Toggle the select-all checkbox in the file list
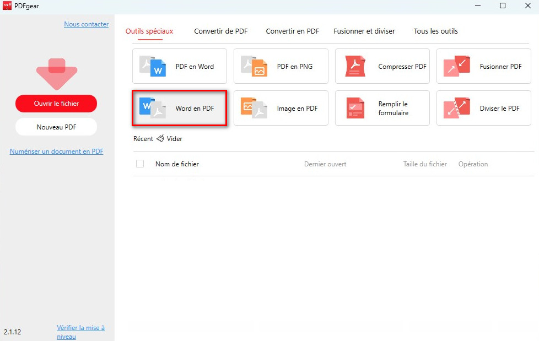This screenshot has height=341, width=539. click(140, 164)
